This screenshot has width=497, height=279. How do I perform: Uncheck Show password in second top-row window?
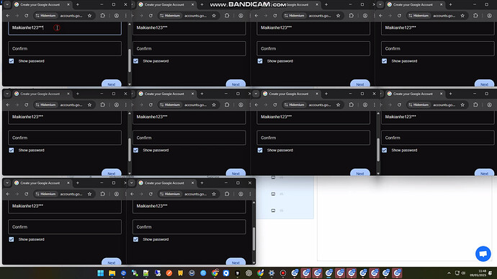tap(135, 61)
